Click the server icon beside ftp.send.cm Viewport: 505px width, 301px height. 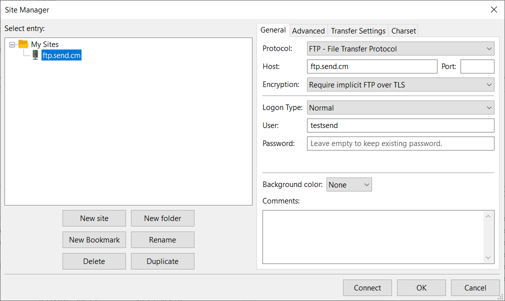point(35,55)
